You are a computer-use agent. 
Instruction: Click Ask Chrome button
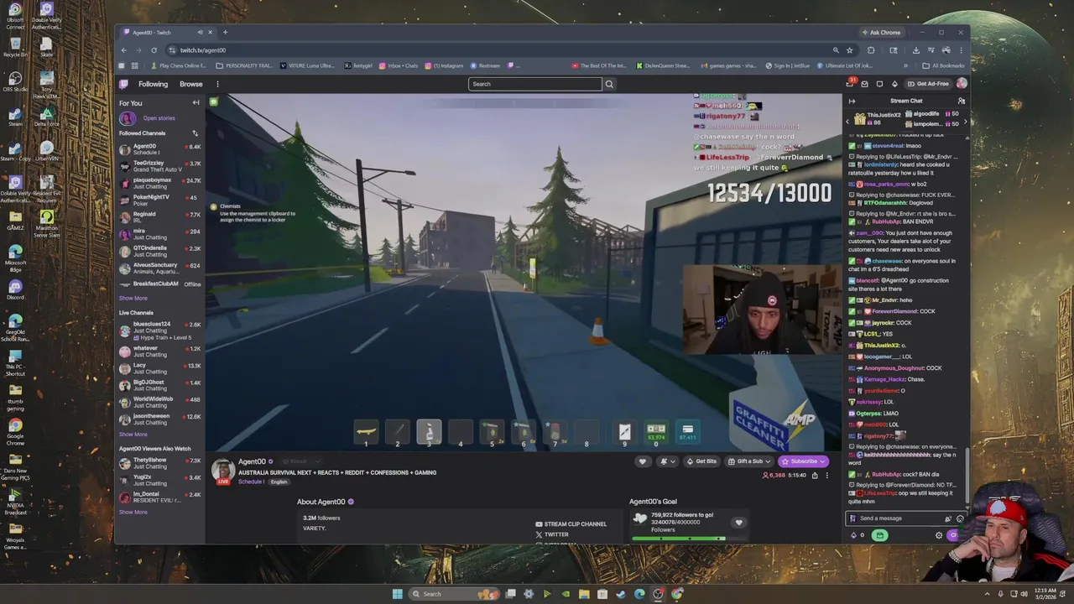(x=881, y=33)
